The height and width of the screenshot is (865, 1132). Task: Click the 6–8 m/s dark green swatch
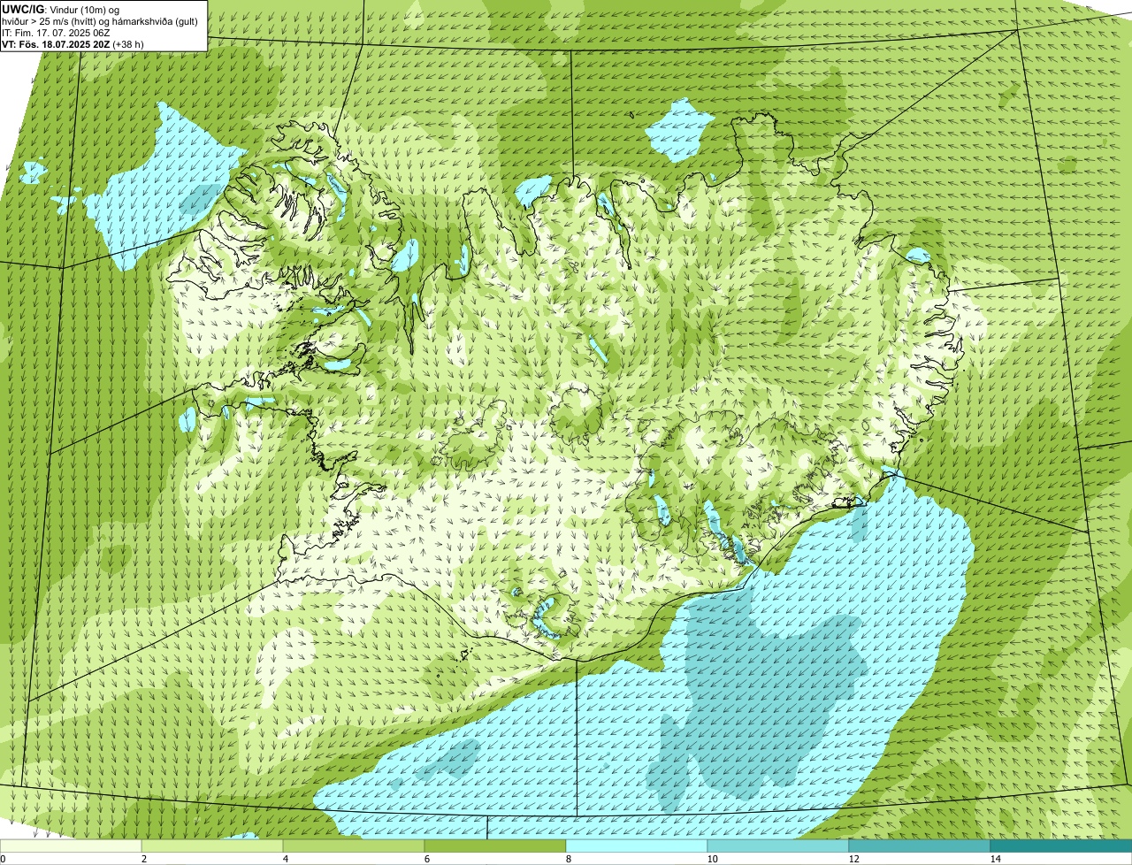[495, 846]
